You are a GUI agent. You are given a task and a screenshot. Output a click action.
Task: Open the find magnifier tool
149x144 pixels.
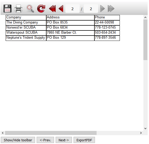point(30,9)
